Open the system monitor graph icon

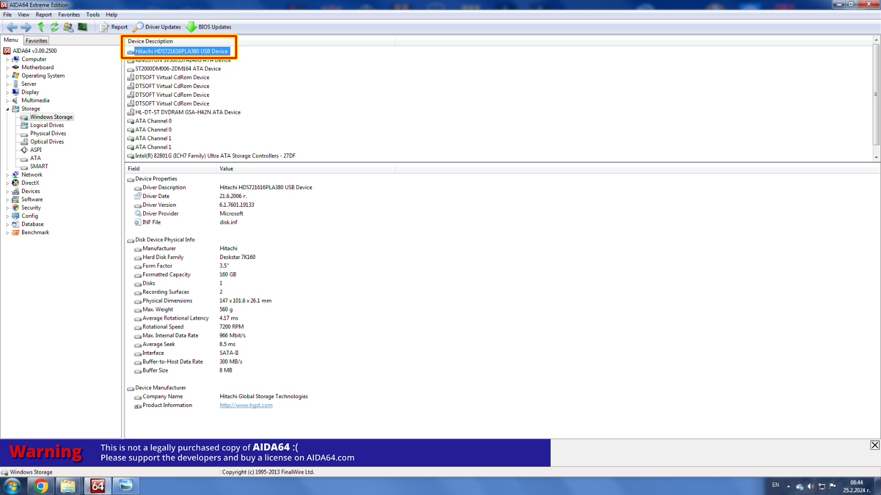click(83, 27)
